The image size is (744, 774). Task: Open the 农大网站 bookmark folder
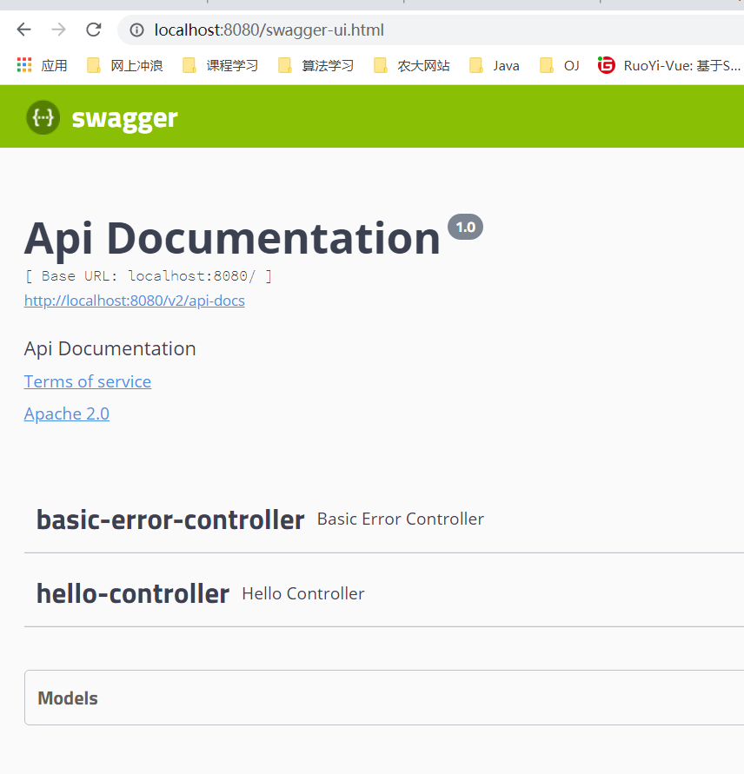coord(412,65)
